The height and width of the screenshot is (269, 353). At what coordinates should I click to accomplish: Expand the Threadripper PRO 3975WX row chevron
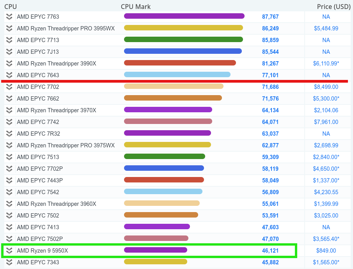click(9, 145)
